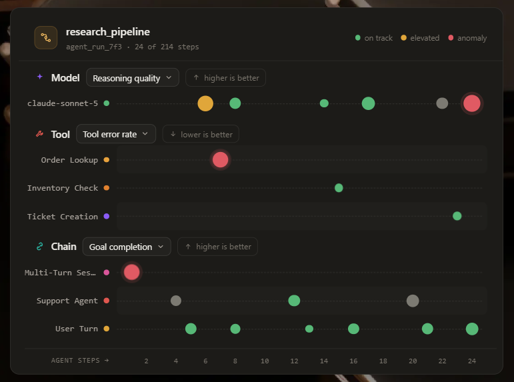Click the Chain section link icon
Viewport: 514px width, 382px height.
tap(39, 246)
